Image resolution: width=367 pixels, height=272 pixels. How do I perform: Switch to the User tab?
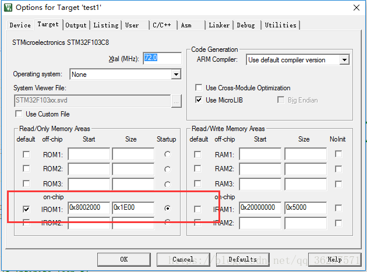tap(132, 25)
